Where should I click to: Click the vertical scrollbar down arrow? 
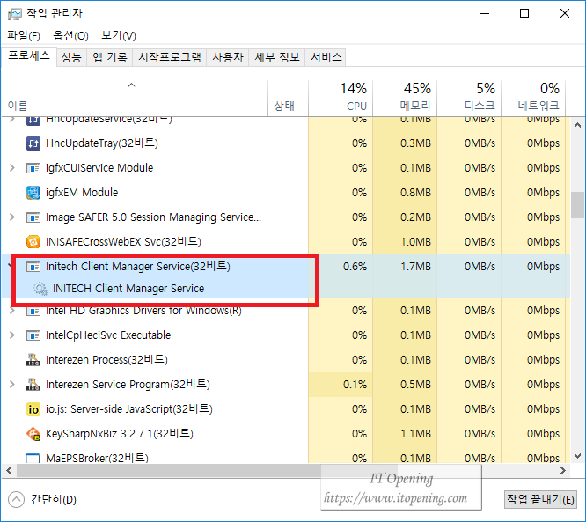tap(578, 456)
